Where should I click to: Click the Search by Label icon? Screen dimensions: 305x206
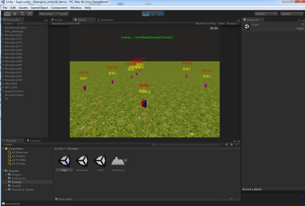[x=231, y=144]
